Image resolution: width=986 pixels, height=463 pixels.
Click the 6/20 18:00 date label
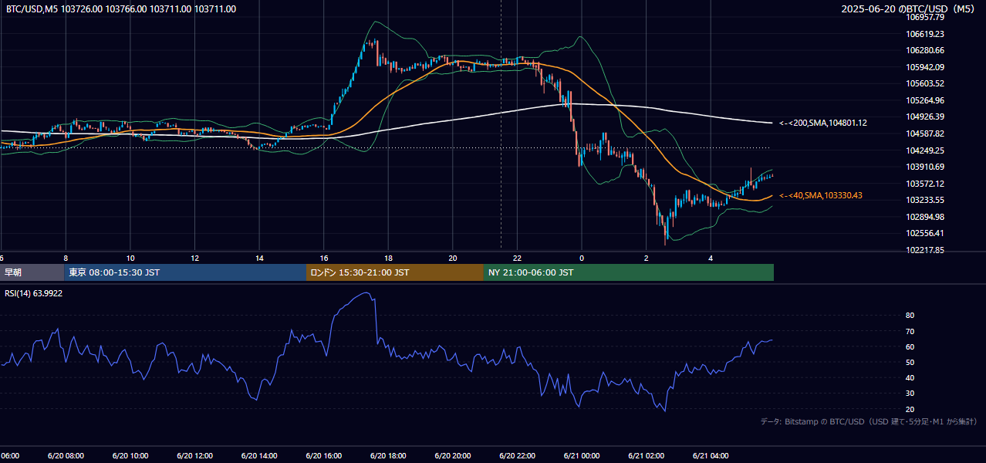(388, 456)
